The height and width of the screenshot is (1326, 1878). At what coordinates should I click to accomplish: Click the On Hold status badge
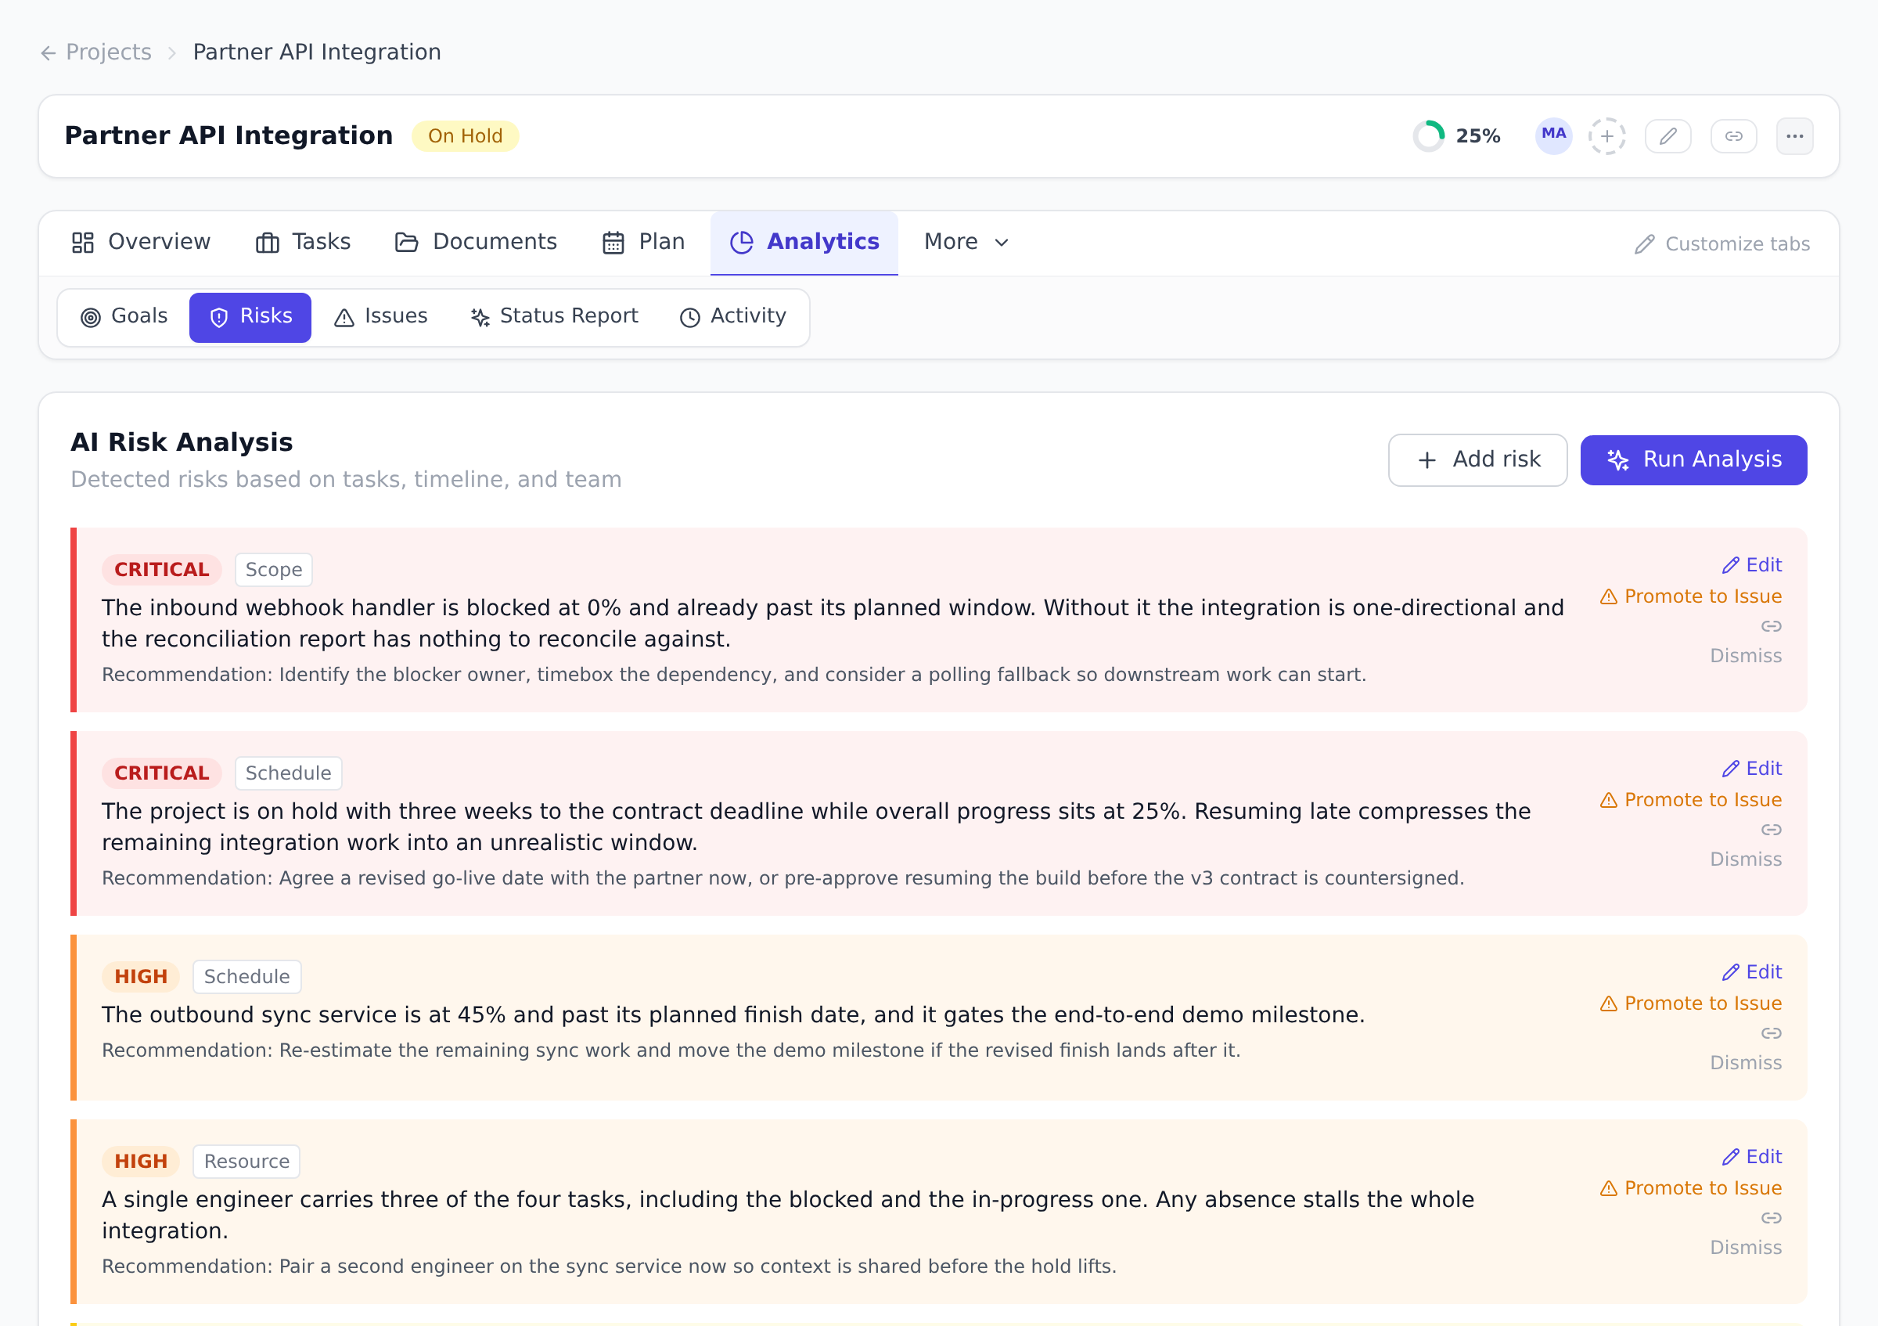(x=465, y=135)
